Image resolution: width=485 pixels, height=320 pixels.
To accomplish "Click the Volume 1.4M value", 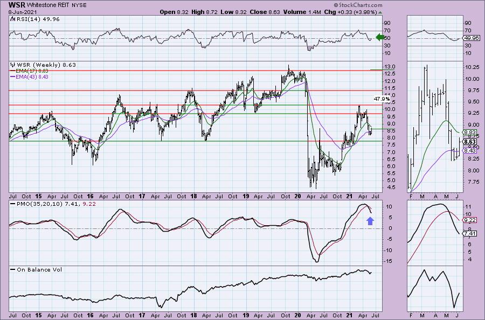I will [302, 12].
